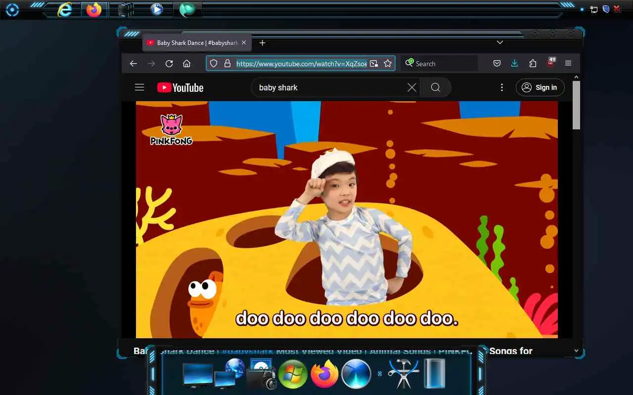The width and height of the screenshot is (633, 395).
Task: Open the security shield tray icon
Action: pos(606,9)
